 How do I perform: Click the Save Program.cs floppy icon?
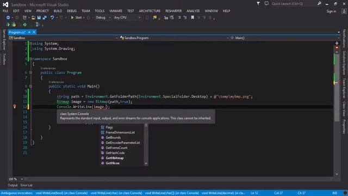tap(39, 17)
